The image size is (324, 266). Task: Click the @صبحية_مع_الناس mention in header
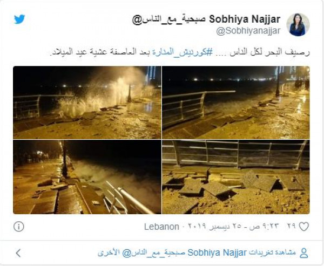coord(169,19)
